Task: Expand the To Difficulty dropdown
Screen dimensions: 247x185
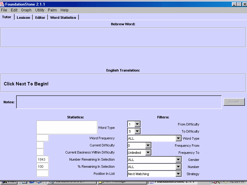Action: coord(137,131)
